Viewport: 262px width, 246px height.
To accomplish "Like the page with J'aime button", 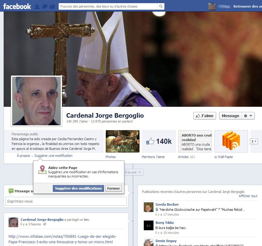I will 205,116.
